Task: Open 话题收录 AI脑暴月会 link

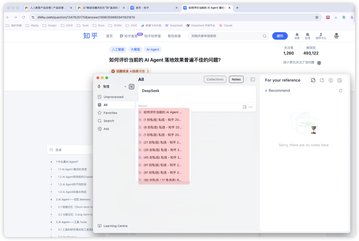Action: [x=130, y=71]
